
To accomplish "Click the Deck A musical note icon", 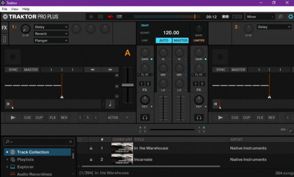I will pyautogui.click(x=110, y=104).
